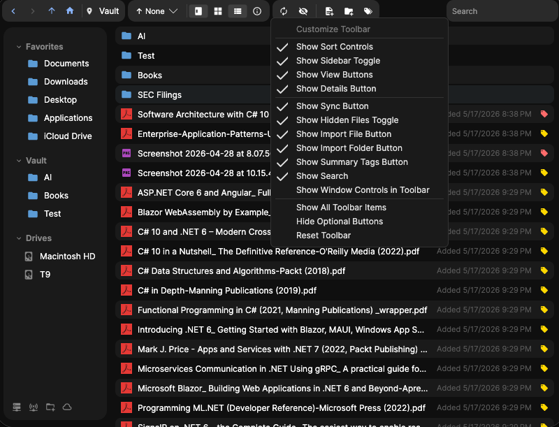559x427 pixels.
Task: Uncheck Show View Buttons
Action: pyautogui.click(x=359, y=75)
